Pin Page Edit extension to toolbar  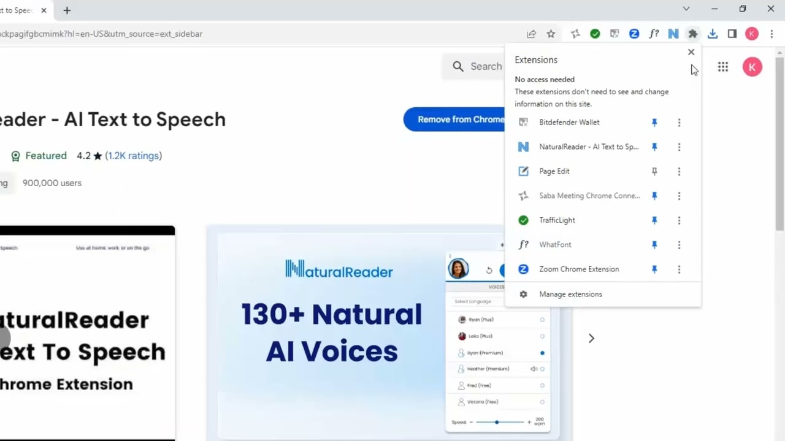654,171
